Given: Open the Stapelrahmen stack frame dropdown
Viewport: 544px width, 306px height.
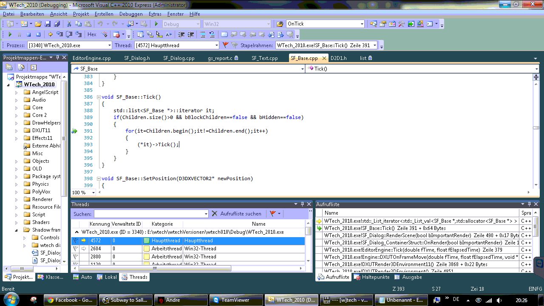Looking at the screenshot, I should (x=374, y=45).
